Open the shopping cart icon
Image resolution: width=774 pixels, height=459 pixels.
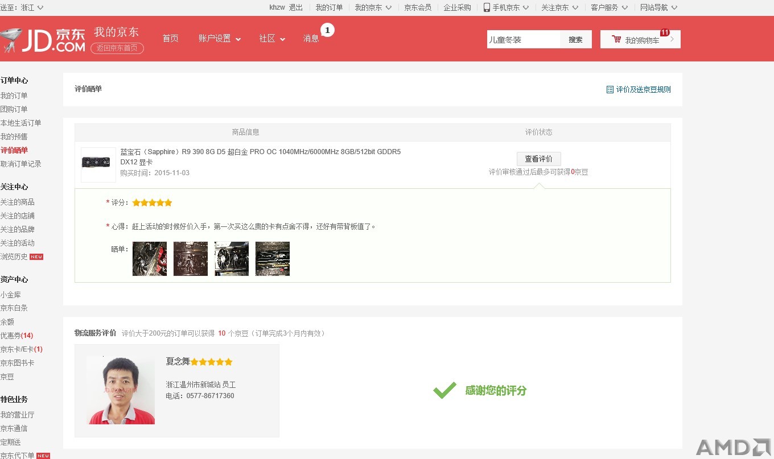click(616, 39)
